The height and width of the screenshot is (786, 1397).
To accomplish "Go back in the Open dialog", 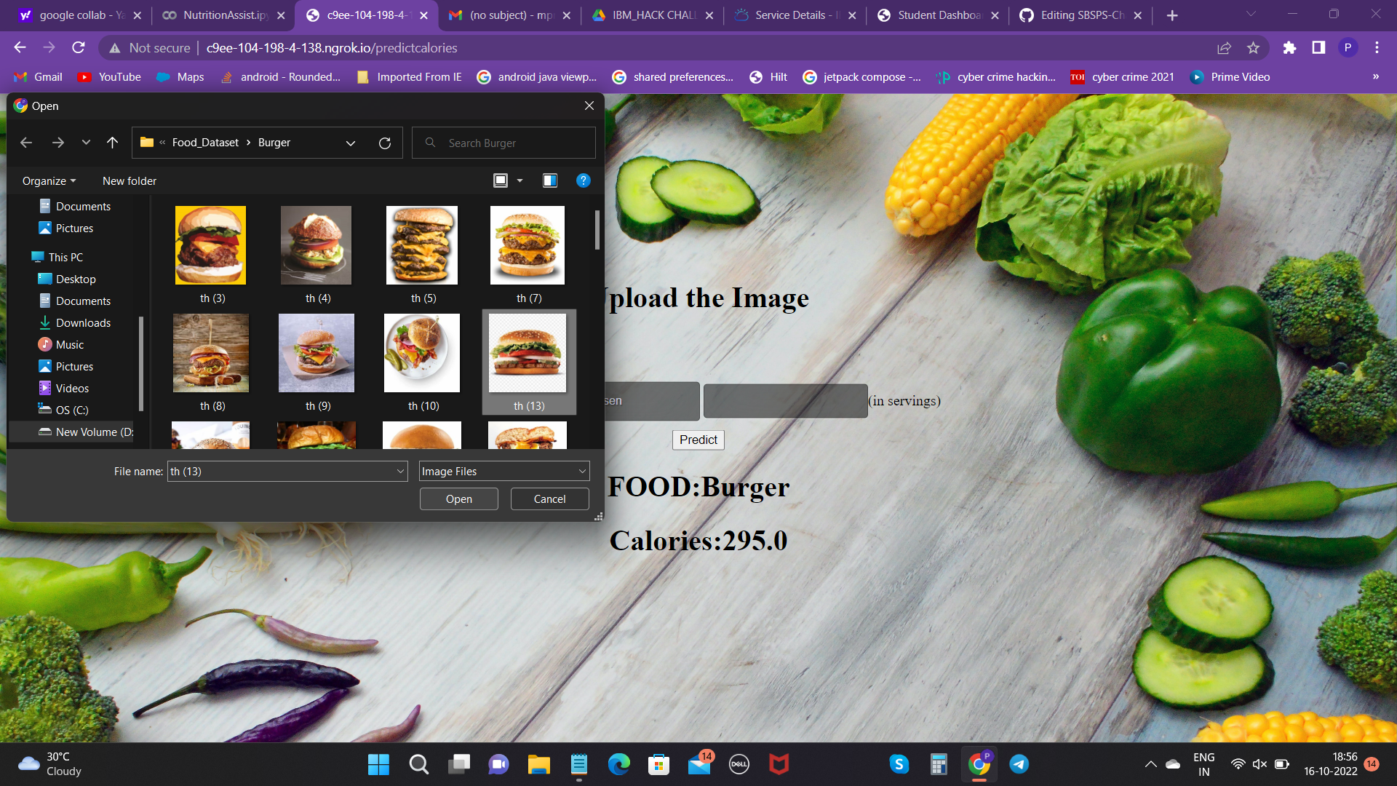I will coord(26,143).
